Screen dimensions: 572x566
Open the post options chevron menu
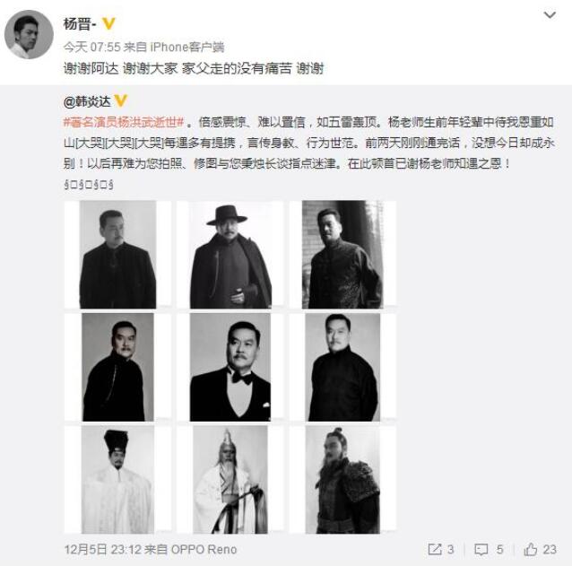[550, 15]
